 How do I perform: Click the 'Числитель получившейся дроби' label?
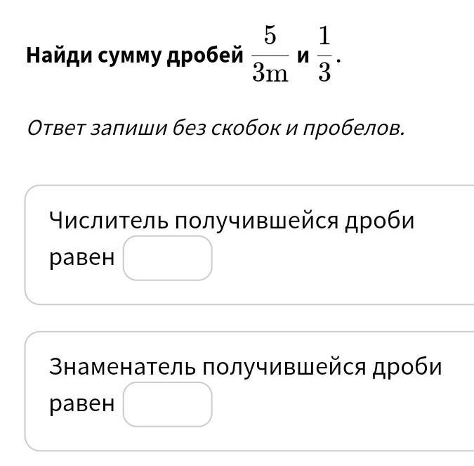click(232, 221)
